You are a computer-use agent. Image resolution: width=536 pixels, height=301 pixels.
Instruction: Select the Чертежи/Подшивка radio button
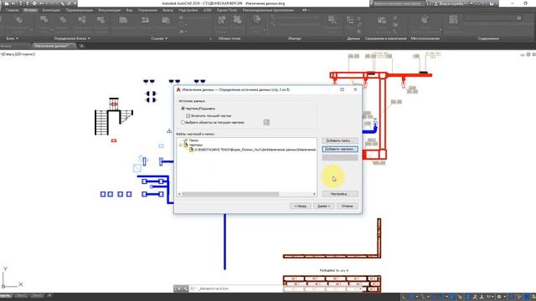[183, 109]
